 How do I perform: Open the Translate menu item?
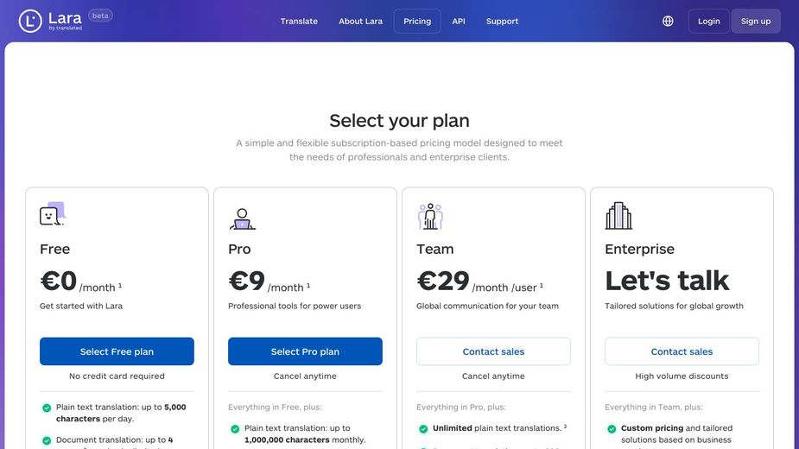(299, 21)
